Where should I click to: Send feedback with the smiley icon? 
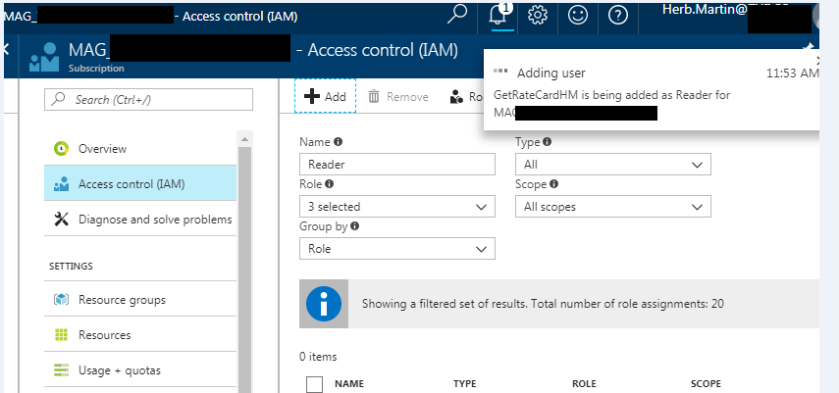pyautogui.click(x=578, y=16)
